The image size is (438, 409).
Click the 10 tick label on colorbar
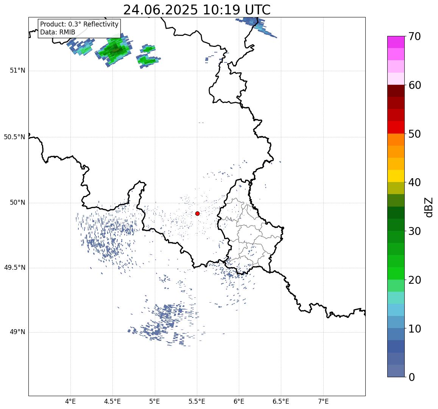[415, 328]
